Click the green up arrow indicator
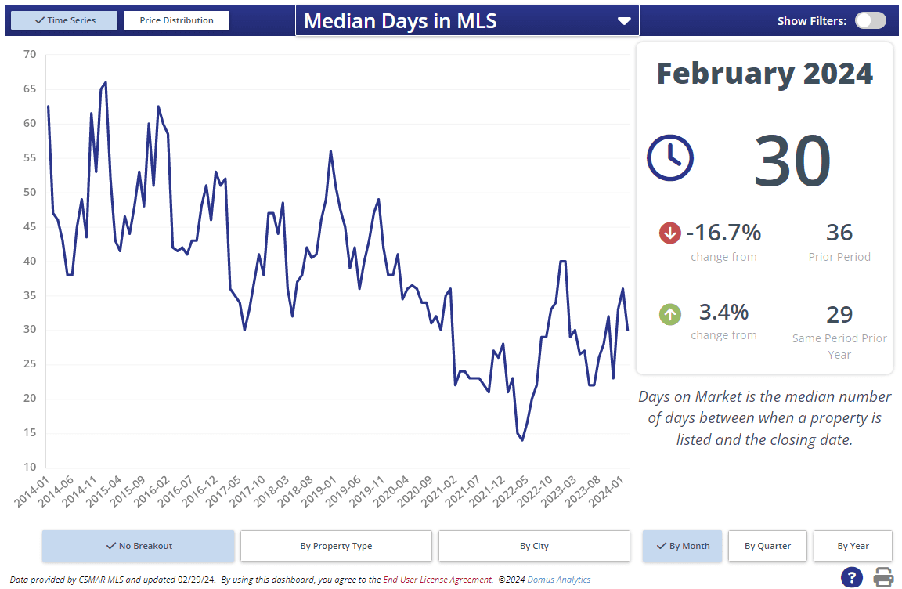Viewport: 902px width, 589px height. tap(669, 314)
